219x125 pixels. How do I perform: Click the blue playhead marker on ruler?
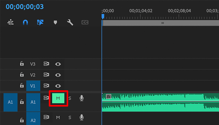click(103, 17)
